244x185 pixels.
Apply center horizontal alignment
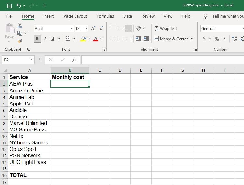point(121,39)
